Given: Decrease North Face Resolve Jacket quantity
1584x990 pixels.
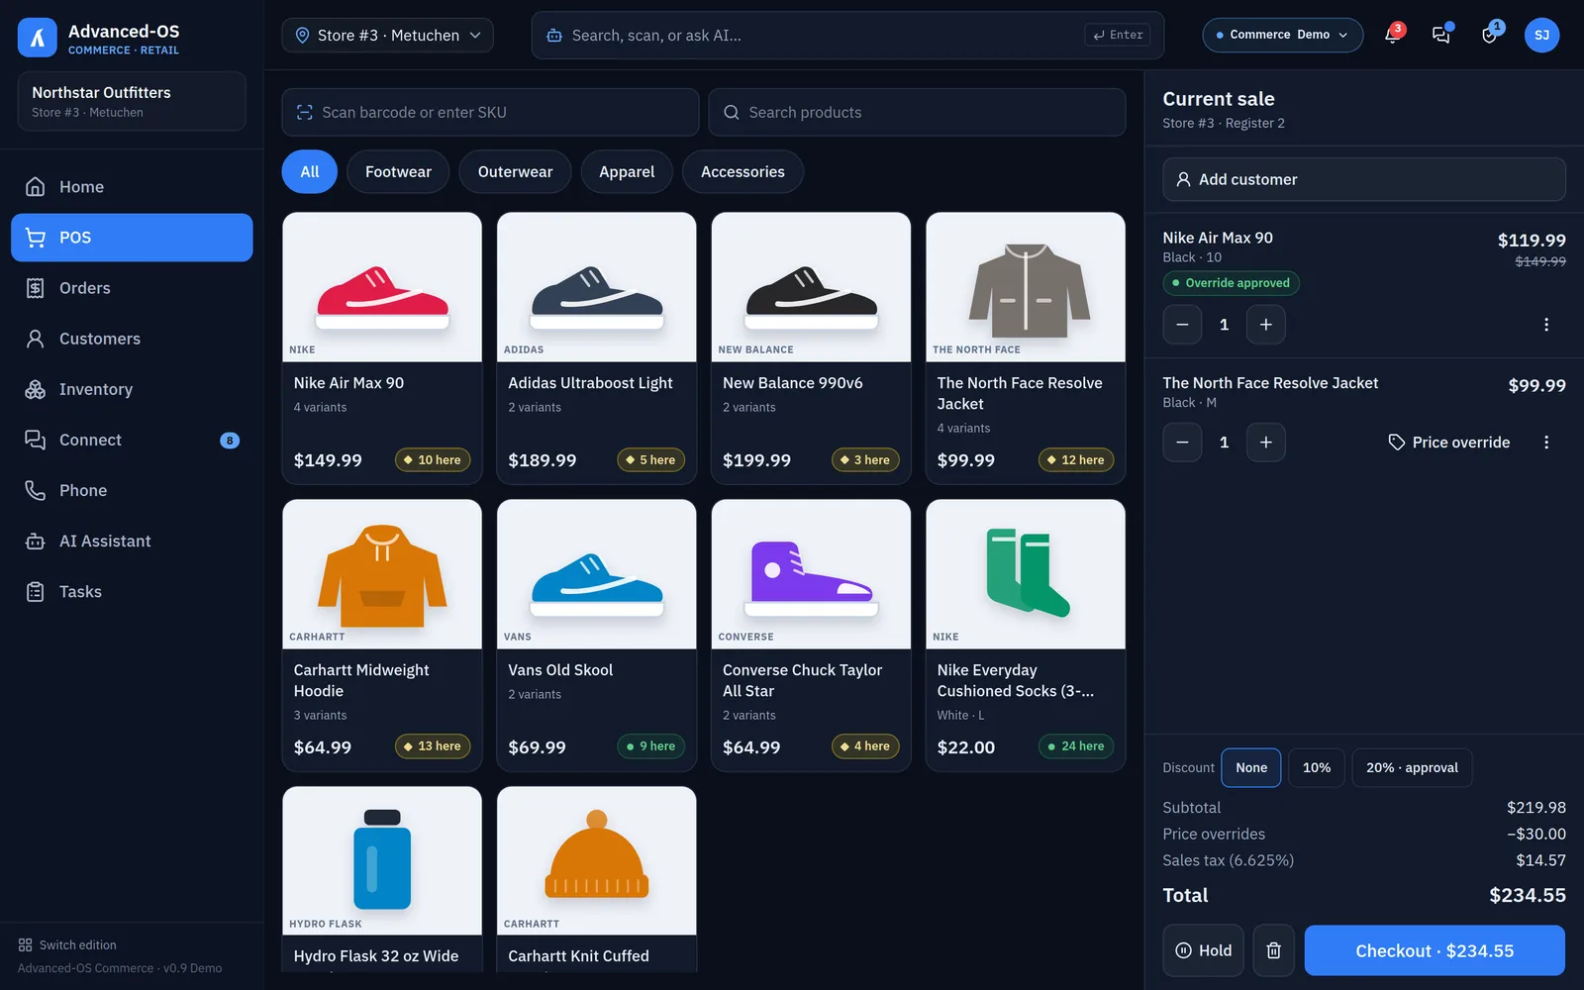Looking at the screenshot, I should [1182, 443].
